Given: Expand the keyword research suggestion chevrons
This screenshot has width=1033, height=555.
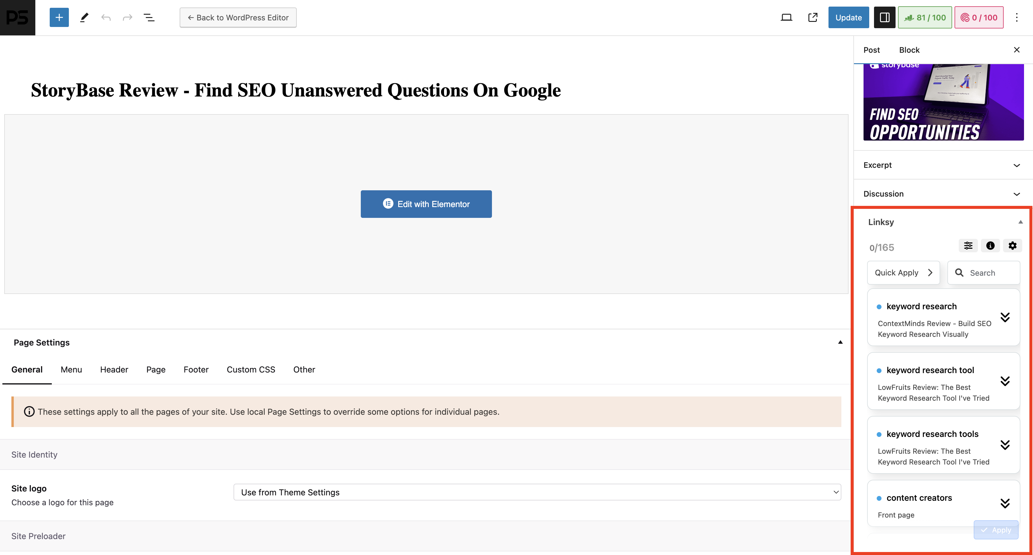Looking at the screenshot, I should 1005,317.
